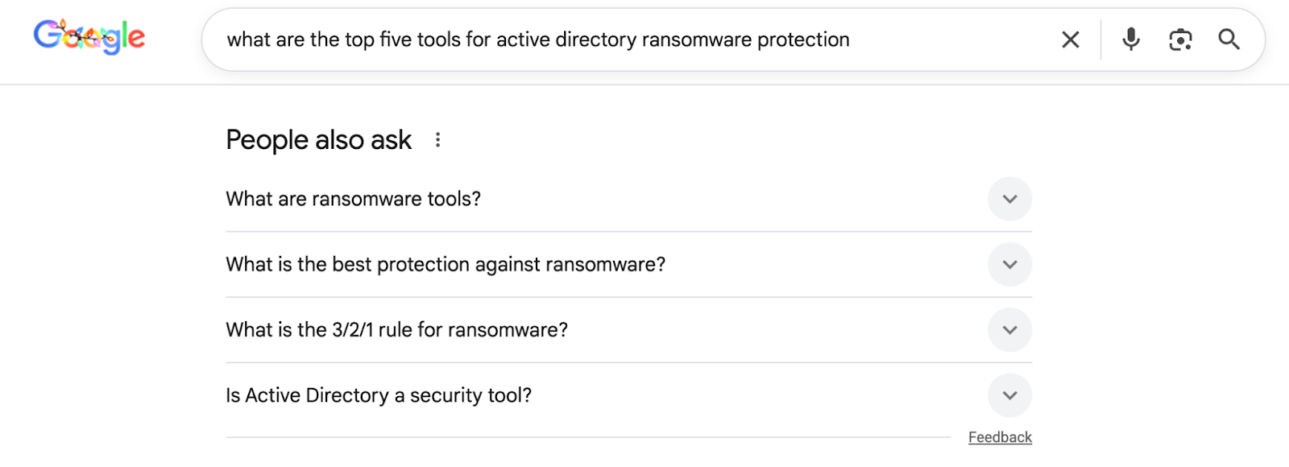
Task: Select question 'What are ransomware tools?'
Action: pyautogui.click(x=353, y=199)
